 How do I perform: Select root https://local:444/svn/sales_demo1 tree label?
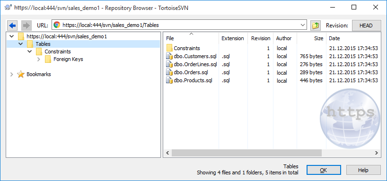coord(67,36)
